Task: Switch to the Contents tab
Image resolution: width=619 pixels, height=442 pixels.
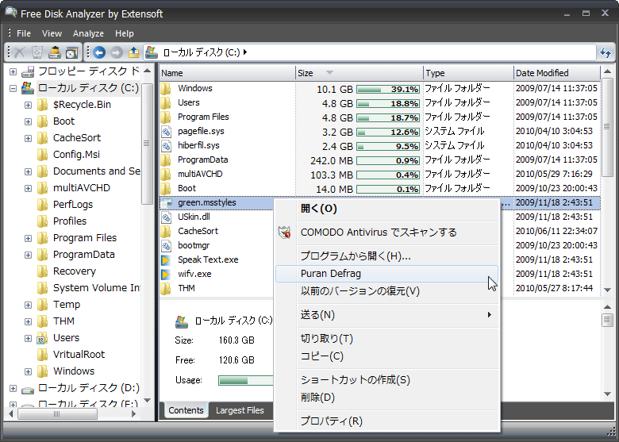Action: pos(186,410)
